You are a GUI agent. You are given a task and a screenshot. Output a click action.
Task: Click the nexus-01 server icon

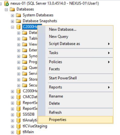pos(6,4)
